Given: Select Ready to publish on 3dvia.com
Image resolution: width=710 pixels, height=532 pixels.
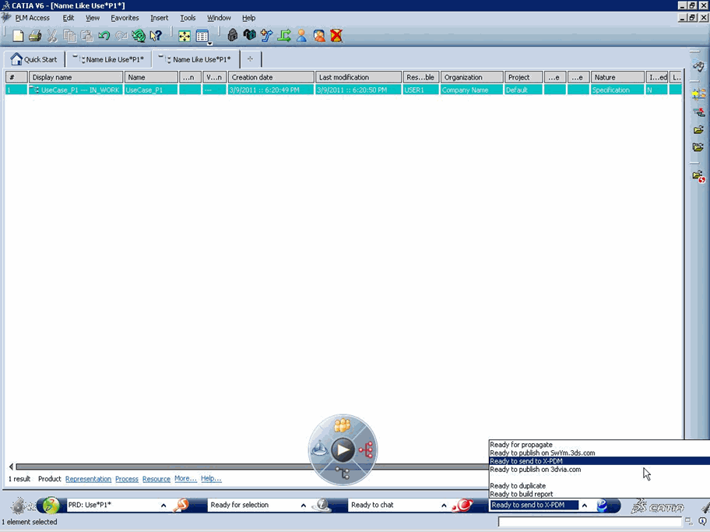Looking at the screenshot, I should click(x=535, y=470).
